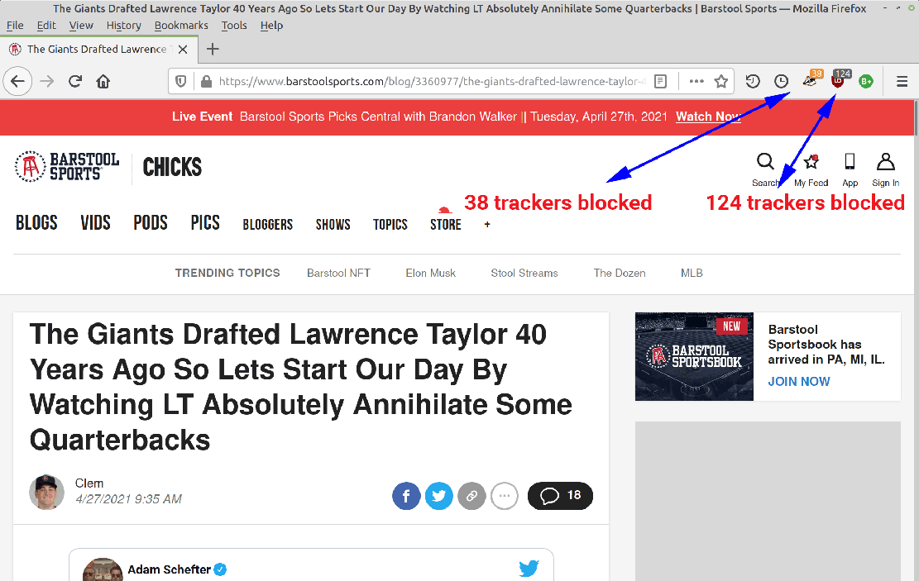Select The Giants Drafted Lawrence browser tab
919x581 pixels.
(98, 50)
